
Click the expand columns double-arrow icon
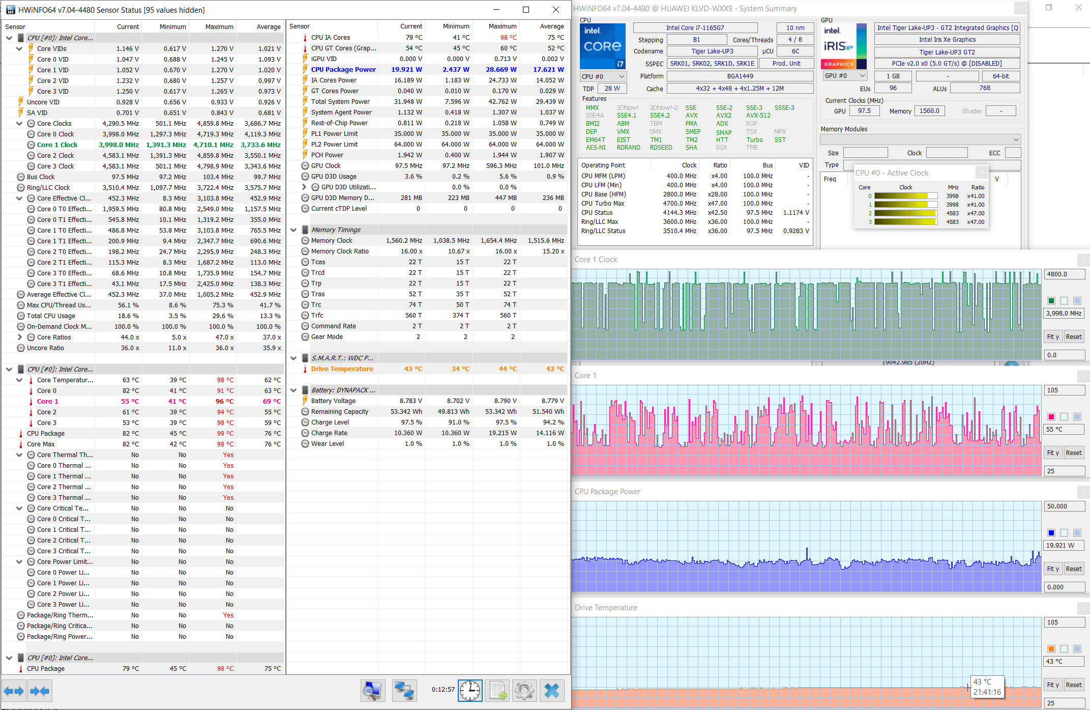tap(14, 691)
